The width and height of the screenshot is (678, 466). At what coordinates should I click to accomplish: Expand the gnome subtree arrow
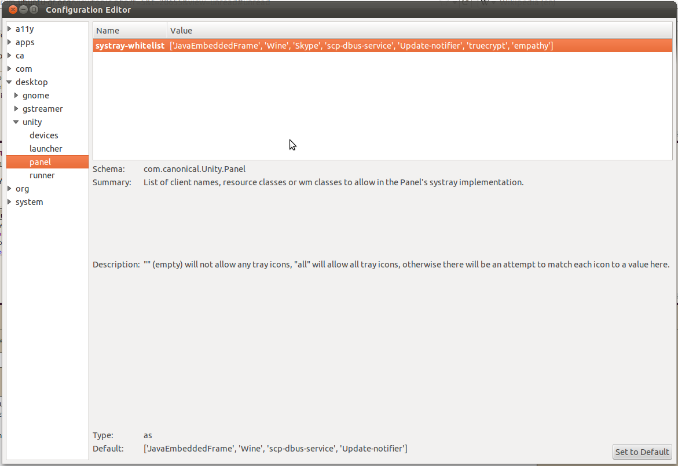(x=16, y=96)
